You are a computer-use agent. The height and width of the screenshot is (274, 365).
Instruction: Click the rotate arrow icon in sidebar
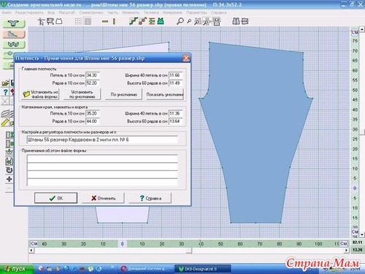(x=9, y=170)
